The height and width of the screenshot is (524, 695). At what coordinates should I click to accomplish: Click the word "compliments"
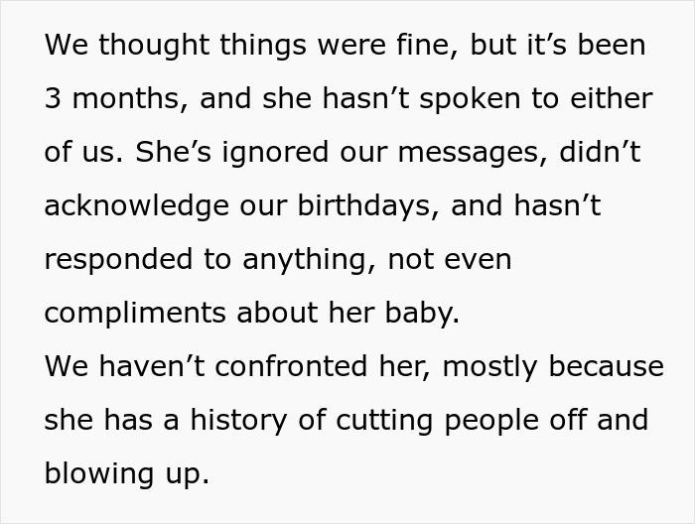[135, 314]
